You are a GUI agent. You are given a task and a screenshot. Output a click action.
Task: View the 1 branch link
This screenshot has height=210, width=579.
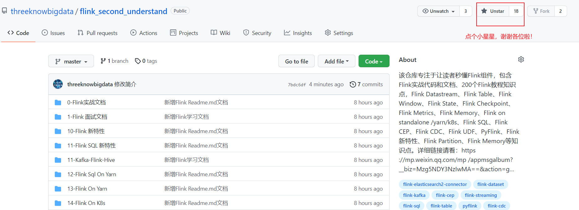pyautogui.click(x=114, y=61)
